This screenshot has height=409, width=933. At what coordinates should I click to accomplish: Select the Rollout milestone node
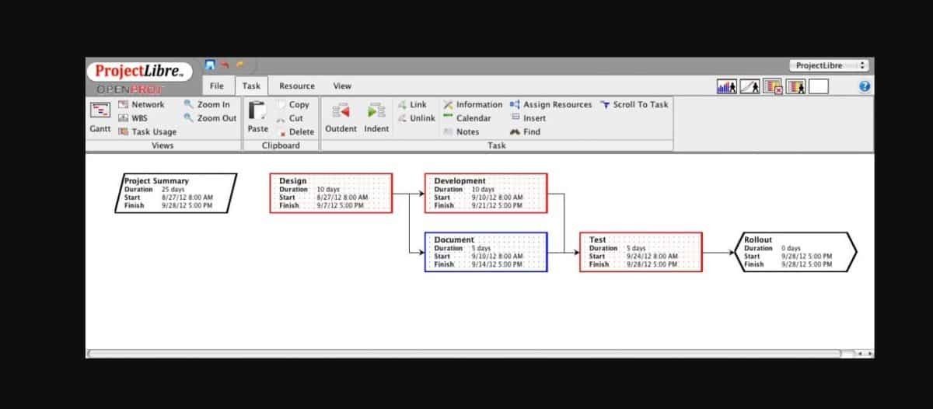tap(795, 252)
